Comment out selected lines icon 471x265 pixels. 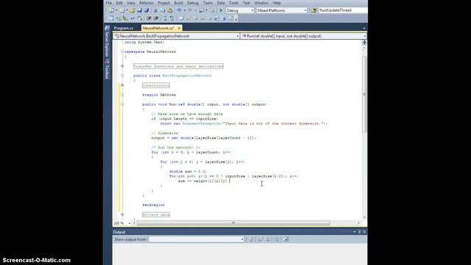tap(165, 18)
